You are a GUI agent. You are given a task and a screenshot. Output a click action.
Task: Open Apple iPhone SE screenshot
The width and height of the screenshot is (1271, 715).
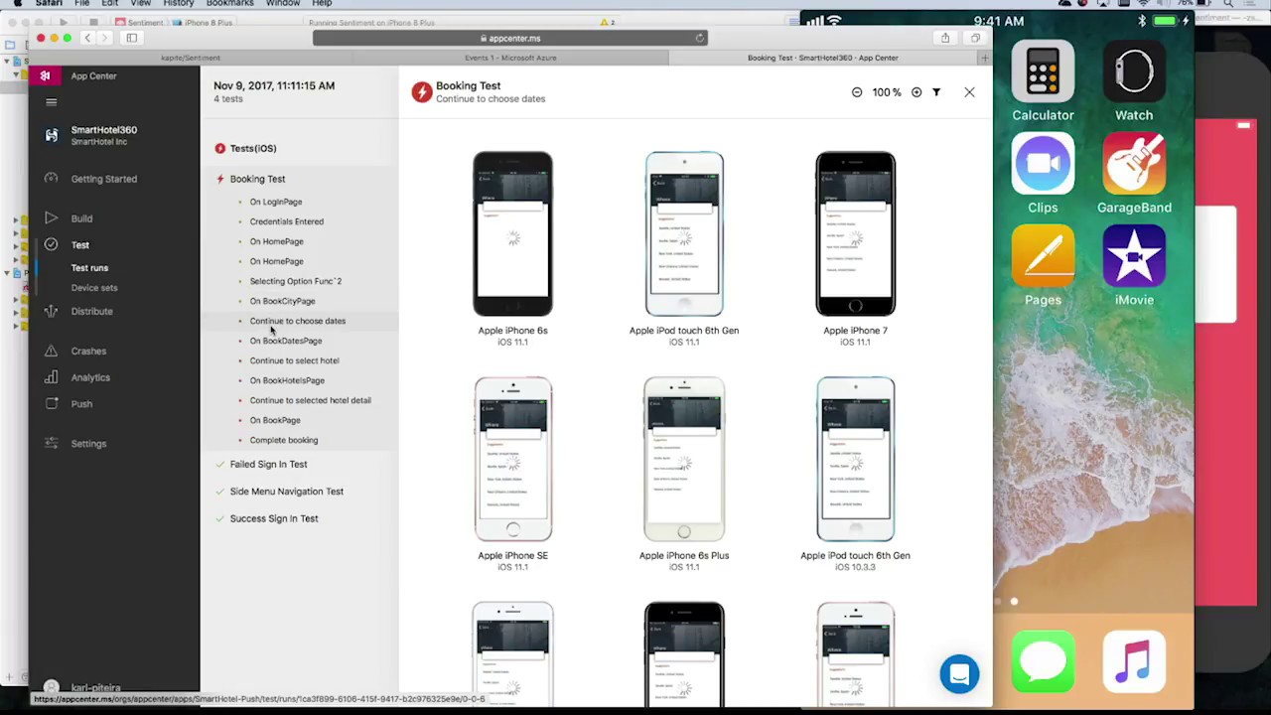pyautogui.click(x=512, y=459)
